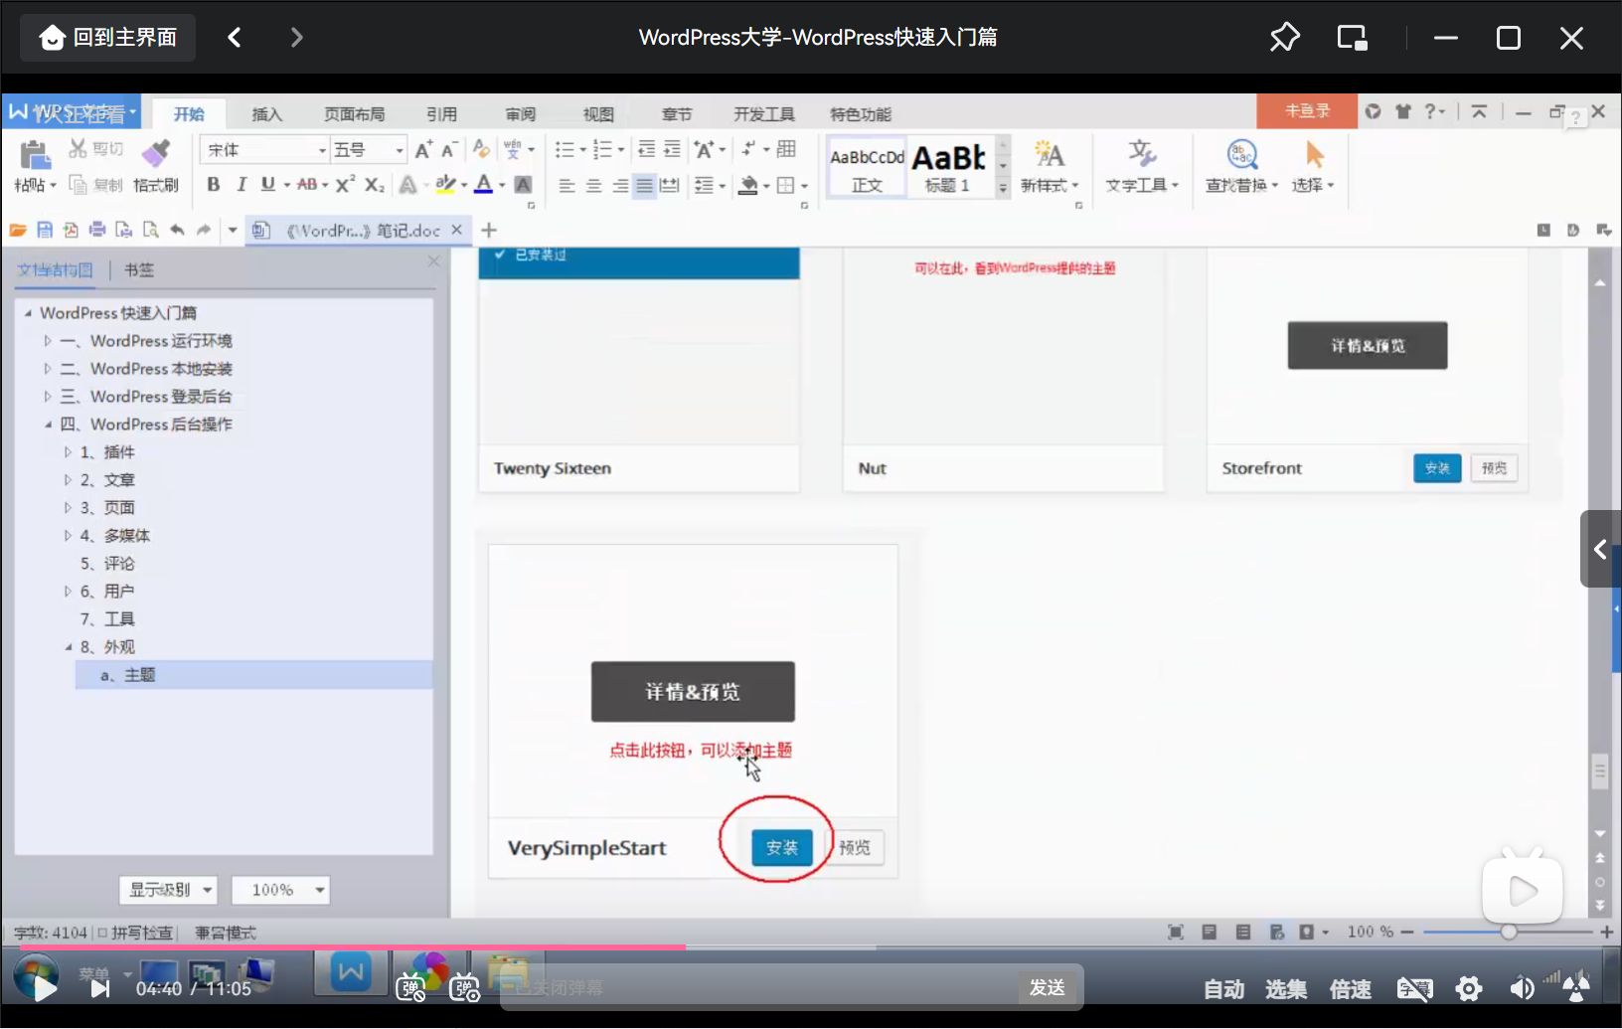The width and height of the screenshot is (1622, 1029).
Task: Toggle superscript X²
Action: coord(345,184)
